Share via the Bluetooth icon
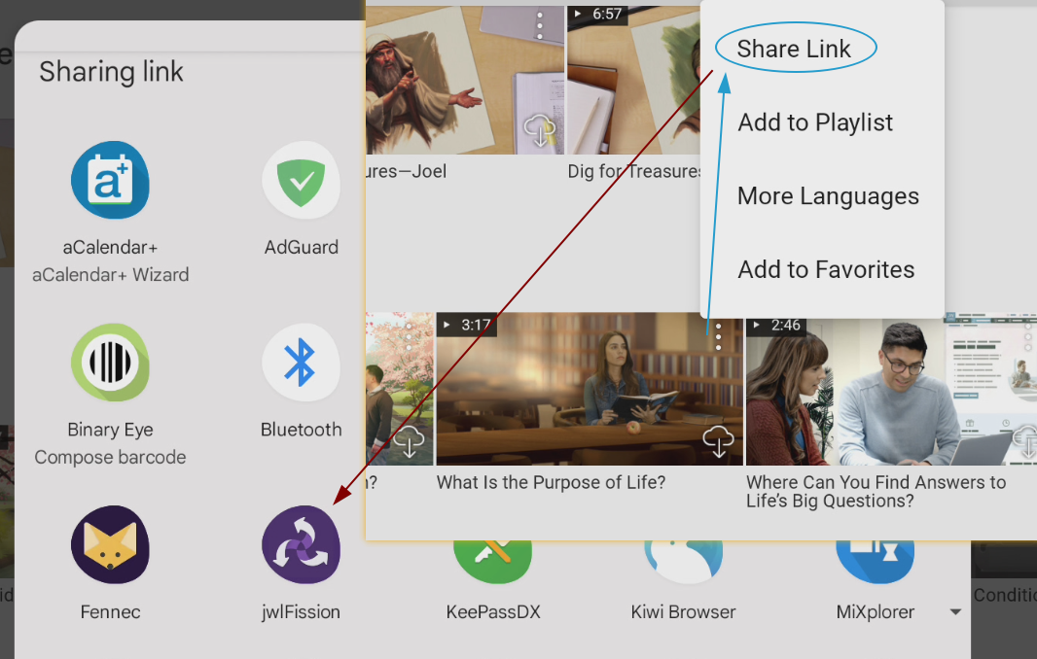1037x659 pixels. click(301, 363)
